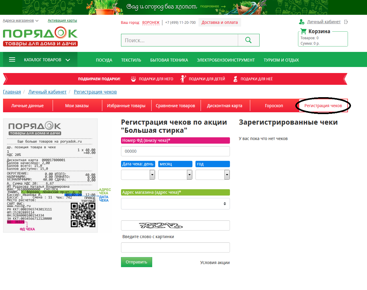Click the Личный кабинет breadcrumb link
367x290 pixels.
[x=47, y=92]
